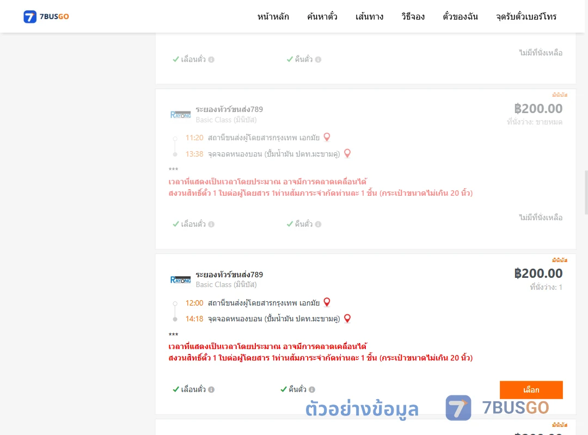Click เลื่อนตั๋ว label in the 12:00 trip card

[193, 389]
